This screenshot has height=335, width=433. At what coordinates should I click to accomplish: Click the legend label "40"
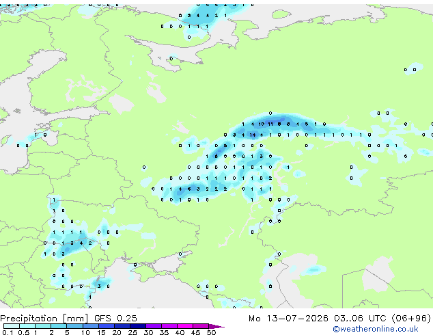coord(180,332)
